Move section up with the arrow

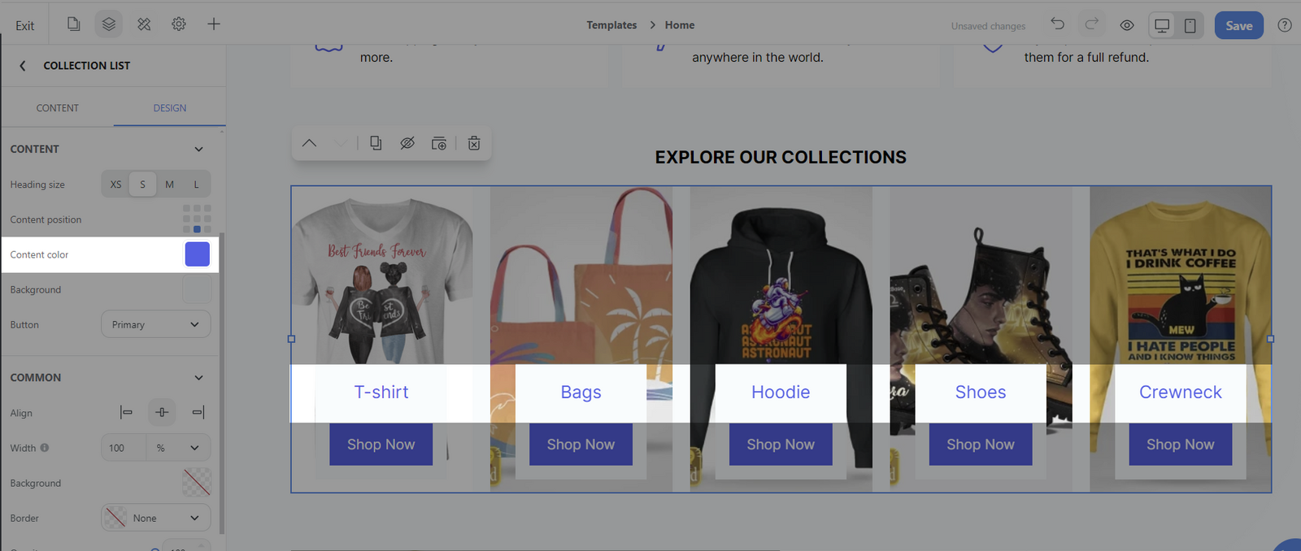click(x=309, y=143)
